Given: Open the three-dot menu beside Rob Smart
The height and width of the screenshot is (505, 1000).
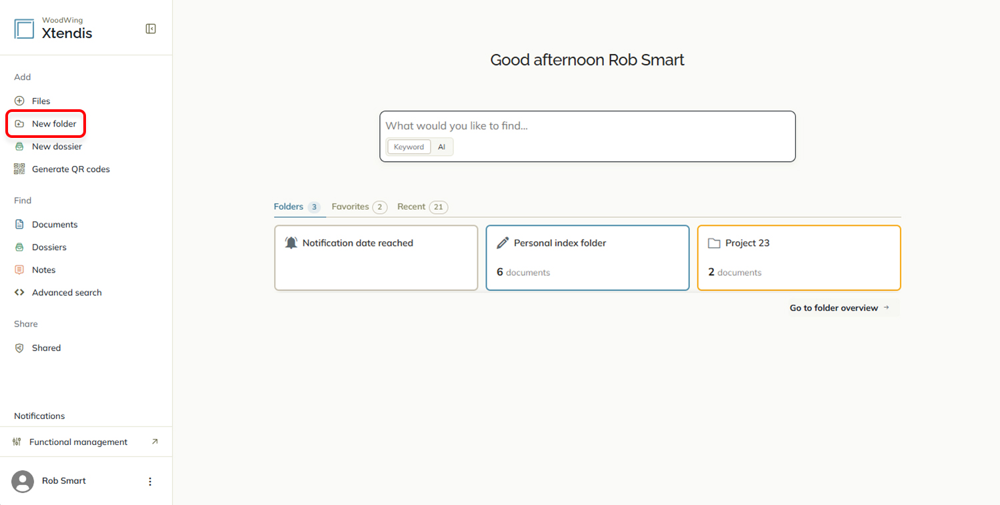Looking at the screenshot, I should [x=150, y=481].
